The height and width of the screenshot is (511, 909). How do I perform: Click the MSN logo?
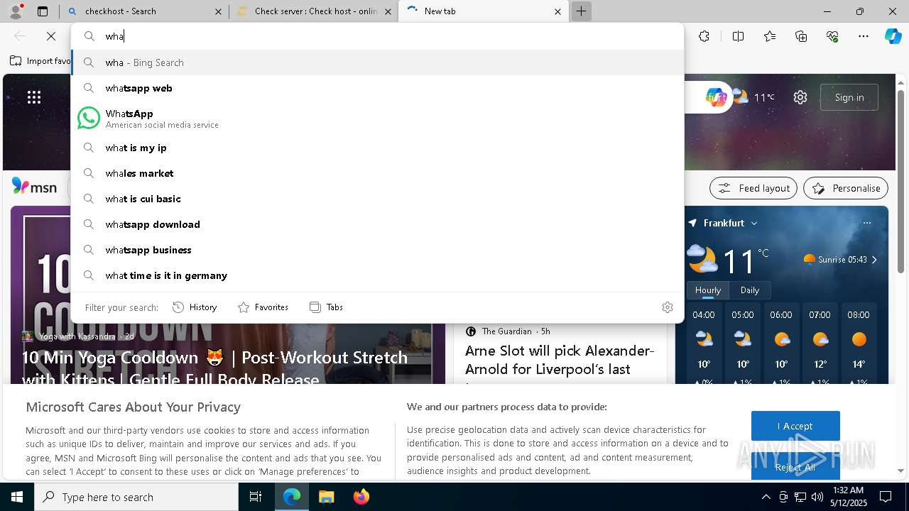click(34, 187)
